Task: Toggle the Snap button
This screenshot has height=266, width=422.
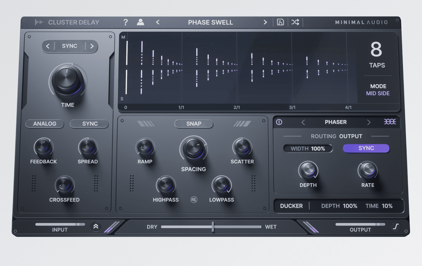Action: coord(194,124)
